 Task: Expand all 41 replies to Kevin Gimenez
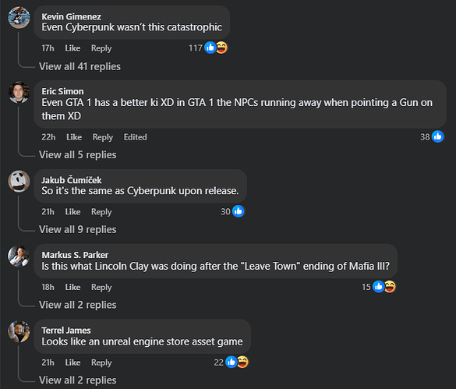80,66
